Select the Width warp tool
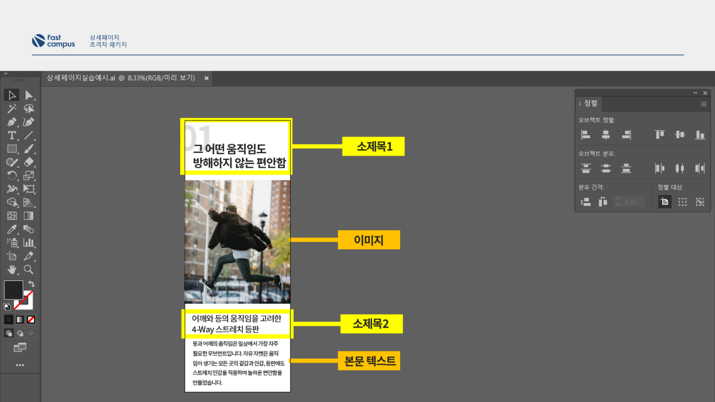This screenshot has height=402, width=715. tap(12, 189)
